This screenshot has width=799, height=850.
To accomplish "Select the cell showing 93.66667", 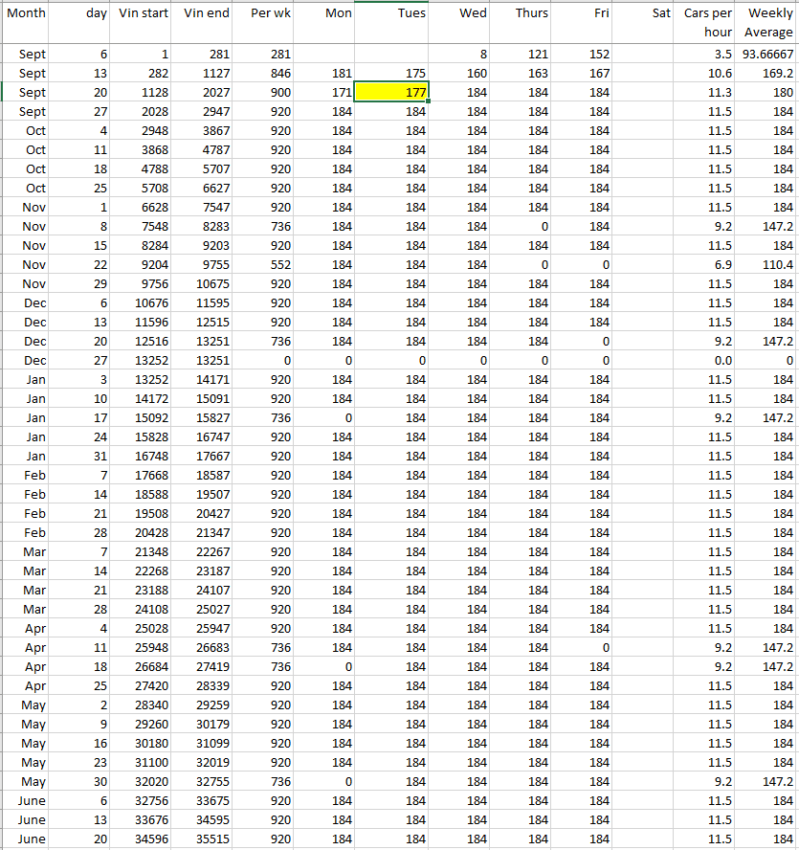I will coord(767,55).
